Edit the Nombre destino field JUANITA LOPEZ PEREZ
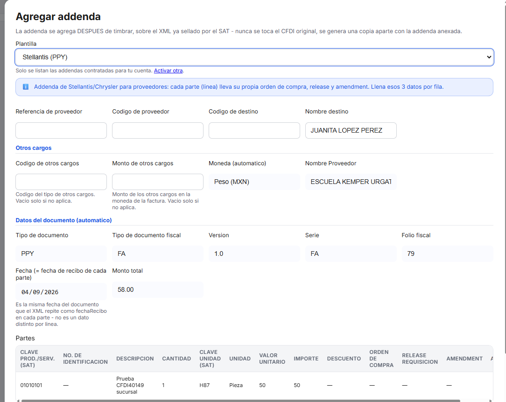506x402 pixels. (x=351, y=130)
